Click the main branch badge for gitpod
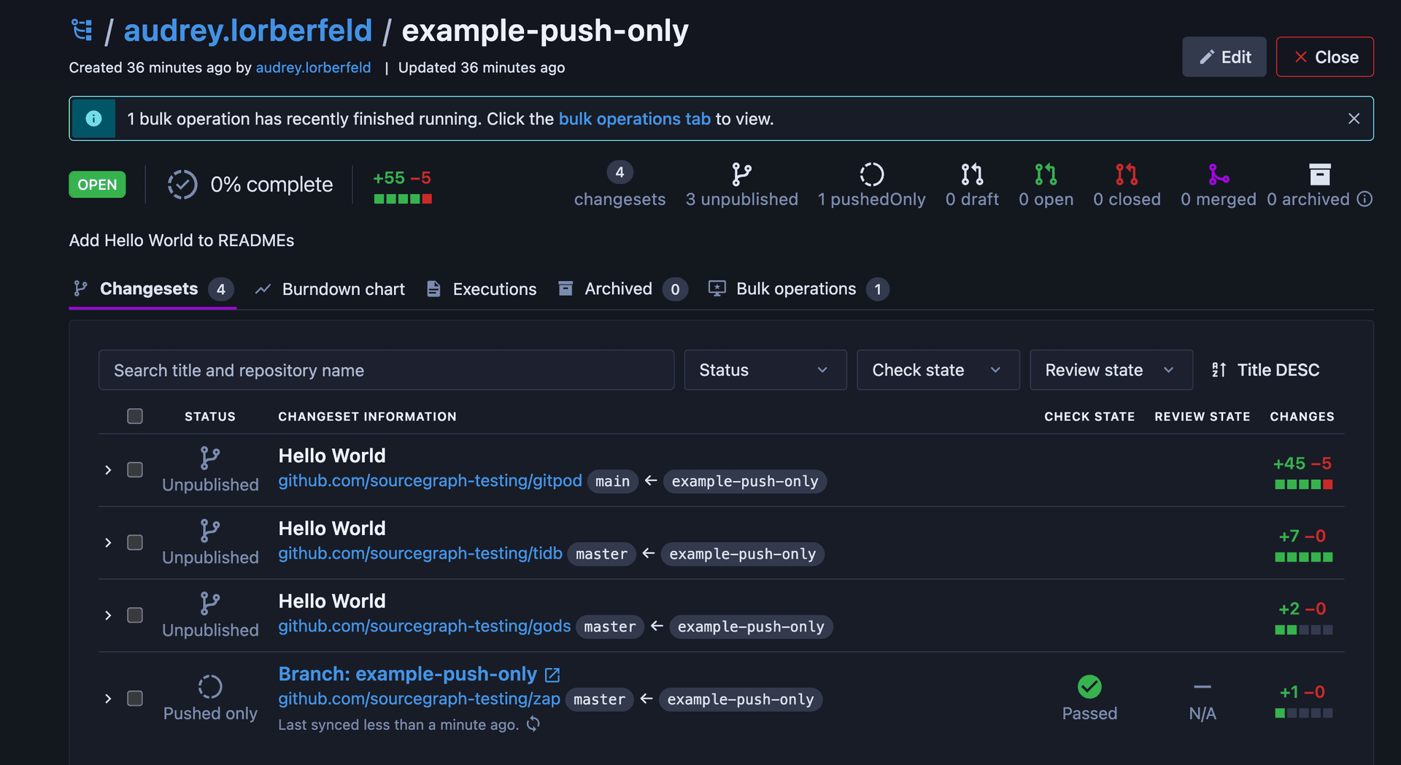The image size is (1401, 765). point(612,481)
